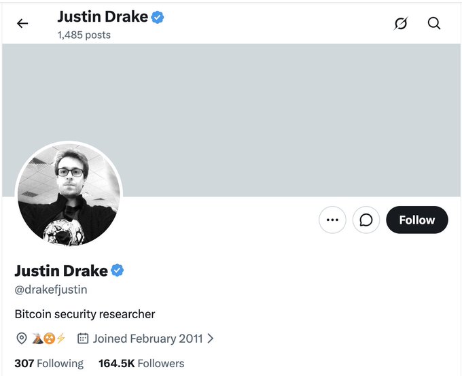Viewport: 462px width, 376px height.
Task: Click the volcano emoji in location
Action: [38, 339]
